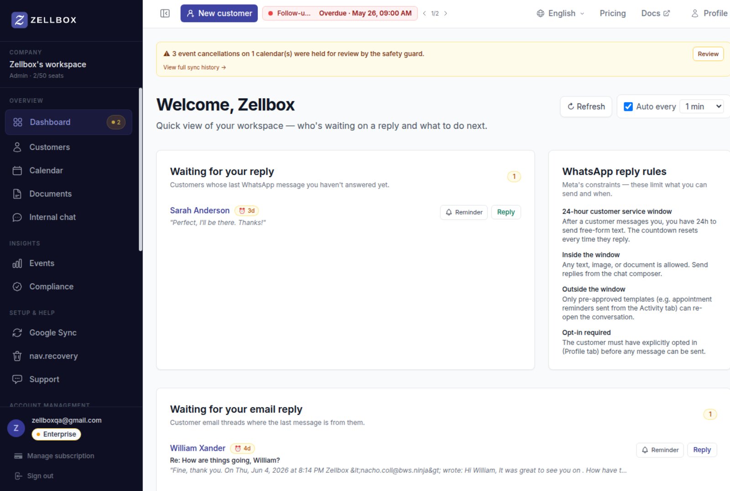Open the Documents section
The image size is (730, 491).
[68, 193]
